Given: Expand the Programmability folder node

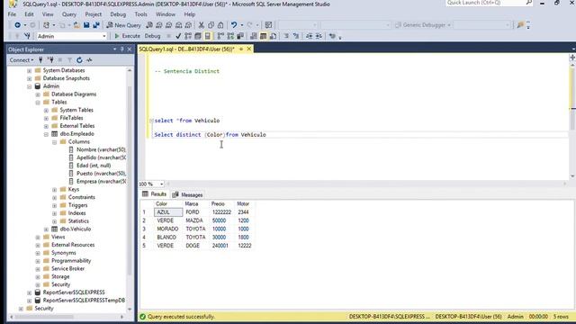Looking at the screenshot, I should tap(38, 261).
